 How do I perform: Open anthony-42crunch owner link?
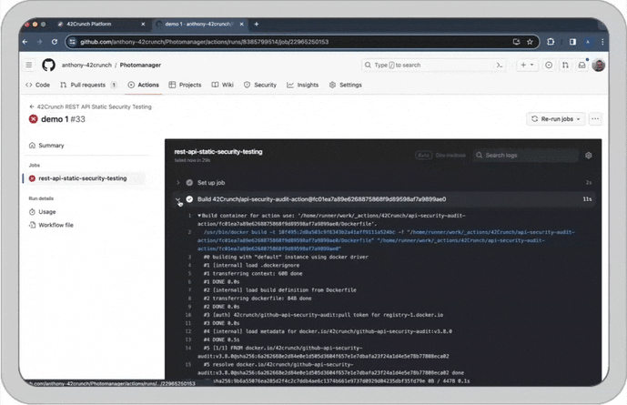[86, 65]
